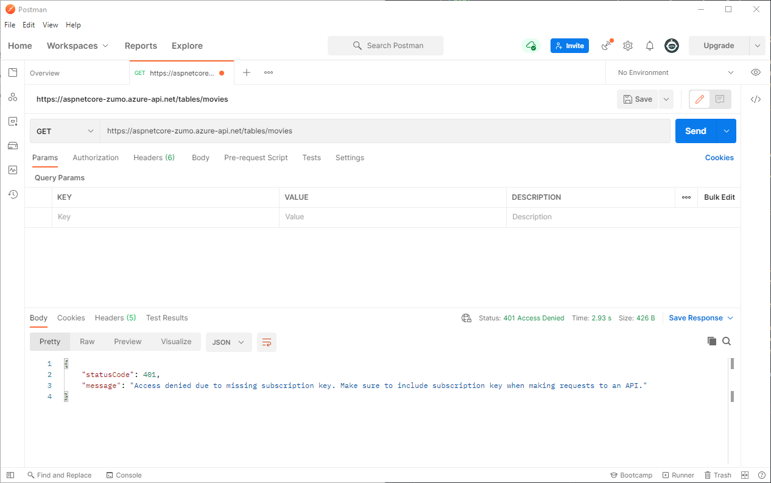Viewport: 771px width, 483px height.
Task: Click the query param Key field
Action: point(166,217)
